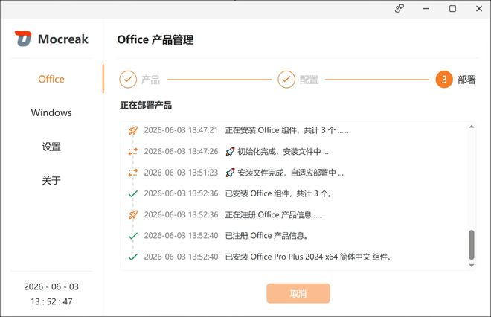Click the 正在部署产品 heading

[x=146, y=105]
